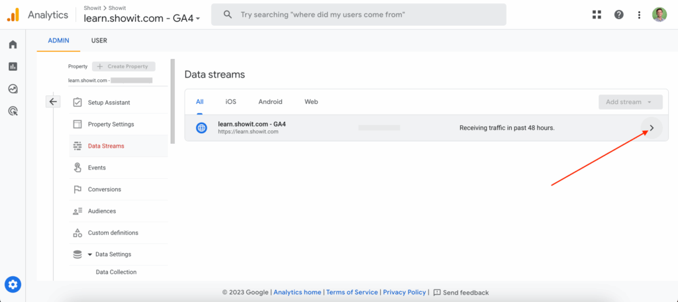Collapse the Data Settings section
This screenshot has height=302, width=678.
[x=89, y=254]
